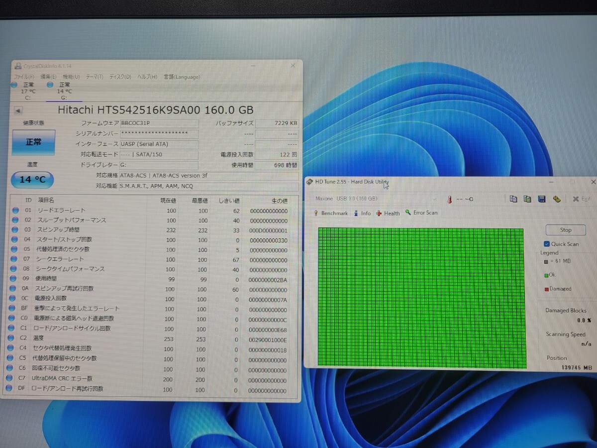Click the 項目名 column header
The image size is (597, 448).
[46, 200]
